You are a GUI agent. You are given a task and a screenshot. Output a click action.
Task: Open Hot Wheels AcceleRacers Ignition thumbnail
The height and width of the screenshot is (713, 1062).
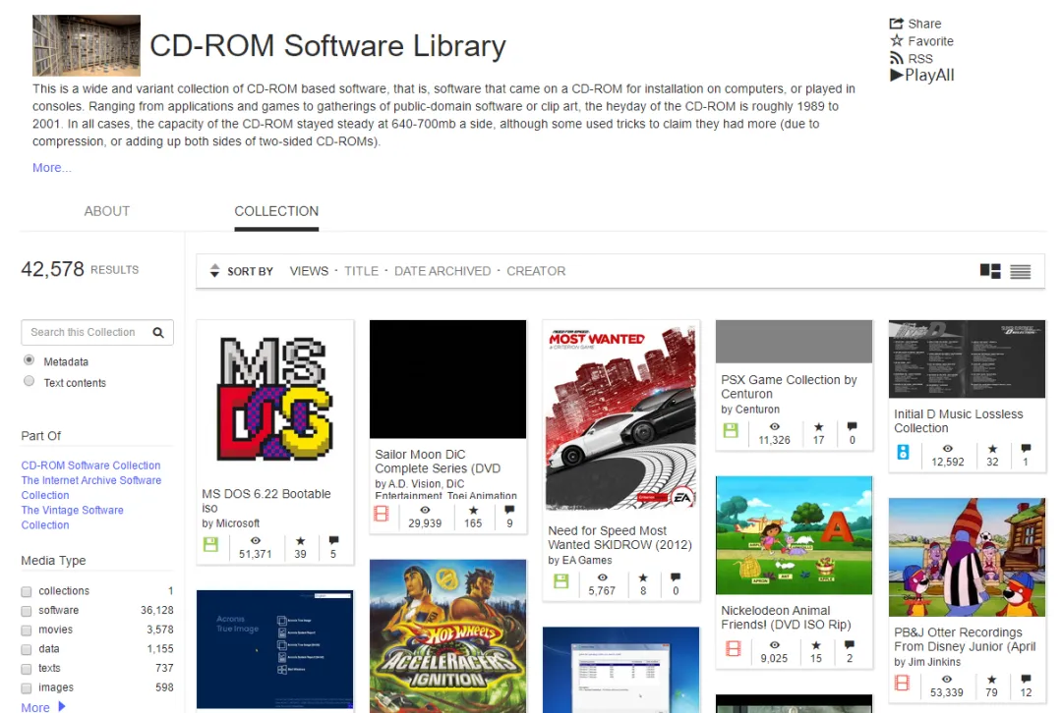coord(447,635)
